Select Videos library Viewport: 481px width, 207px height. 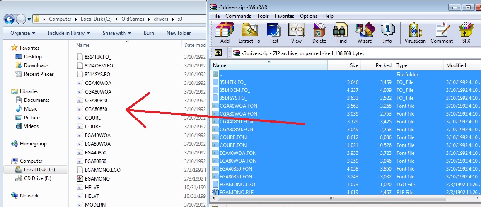[x=27, y=126]
